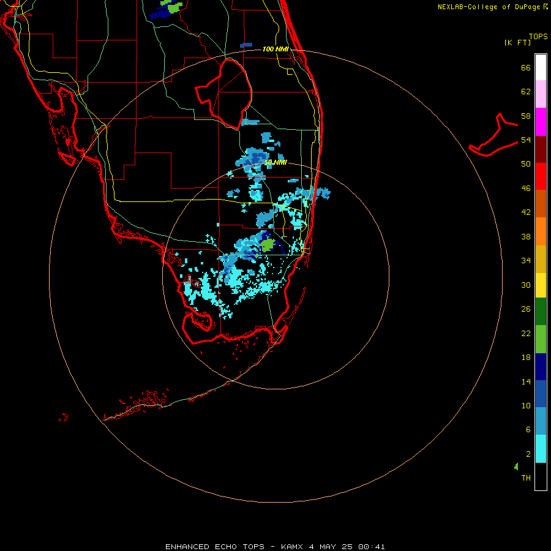Click the 46 legend value
The image size is (551, 551).
click(x=526, y=188)
